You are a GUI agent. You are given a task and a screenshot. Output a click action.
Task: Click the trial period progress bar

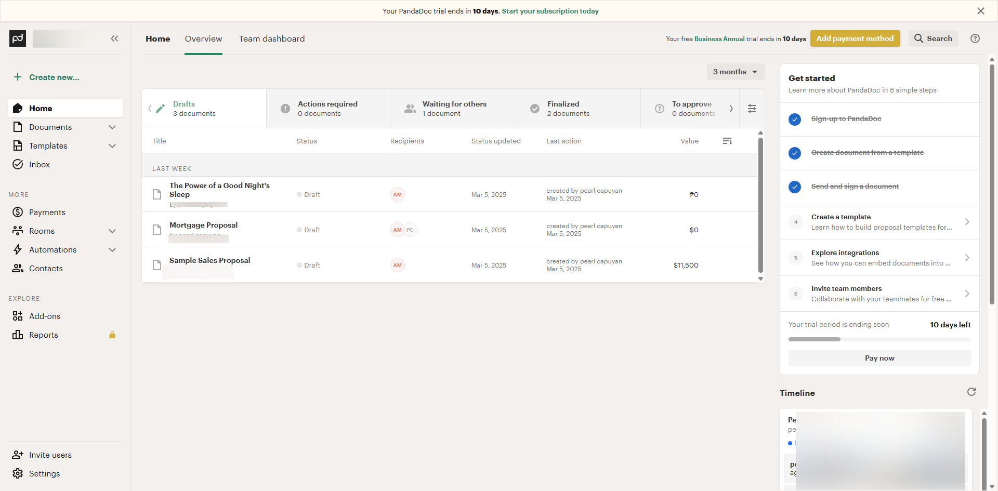tap(879, 339)
